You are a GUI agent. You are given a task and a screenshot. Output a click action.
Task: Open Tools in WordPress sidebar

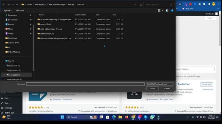tap(7, 103)
